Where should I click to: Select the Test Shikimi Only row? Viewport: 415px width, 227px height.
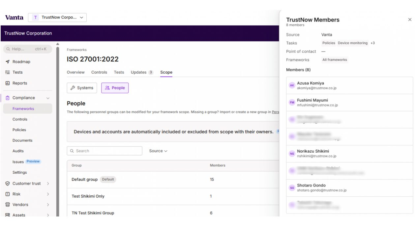[173, 196]
